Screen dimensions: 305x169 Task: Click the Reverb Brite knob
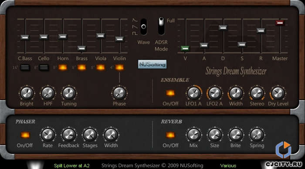(x=236, y=135)
